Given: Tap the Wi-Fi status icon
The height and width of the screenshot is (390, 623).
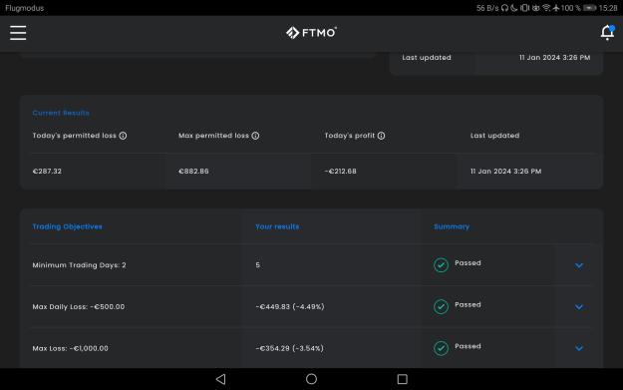Looking at the screenshot, I should [546, 8].
